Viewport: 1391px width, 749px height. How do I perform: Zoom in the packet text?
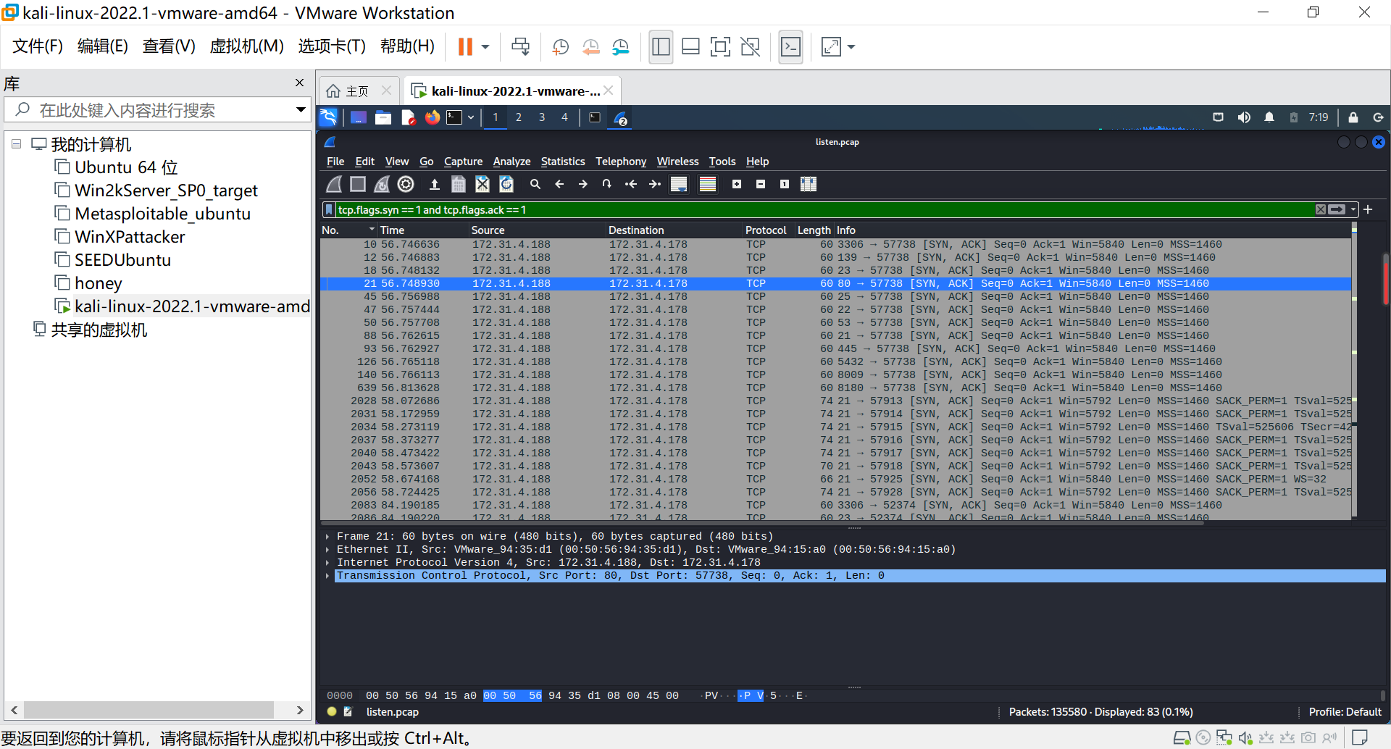pos(737,185)
